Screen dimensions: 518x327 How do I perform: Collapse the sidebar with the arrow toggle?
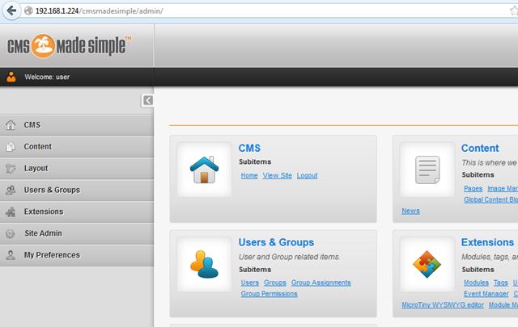pos(147,100)
